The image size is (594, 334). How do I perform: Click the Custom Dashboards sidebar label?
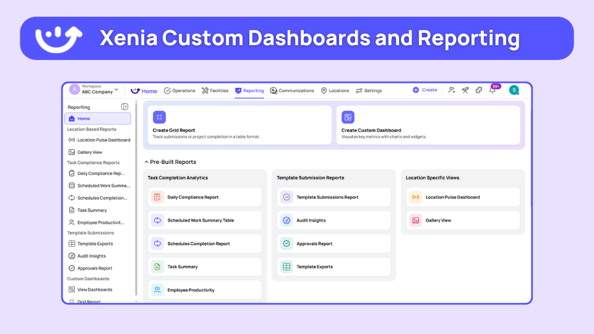[x=88, y=279]
